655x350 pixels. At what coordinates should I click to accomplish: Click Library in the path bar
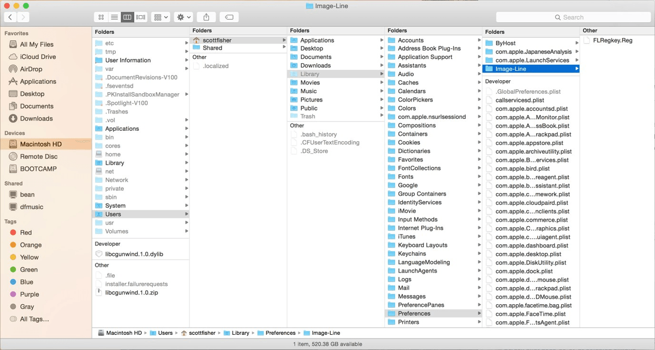tap(236, 333)
